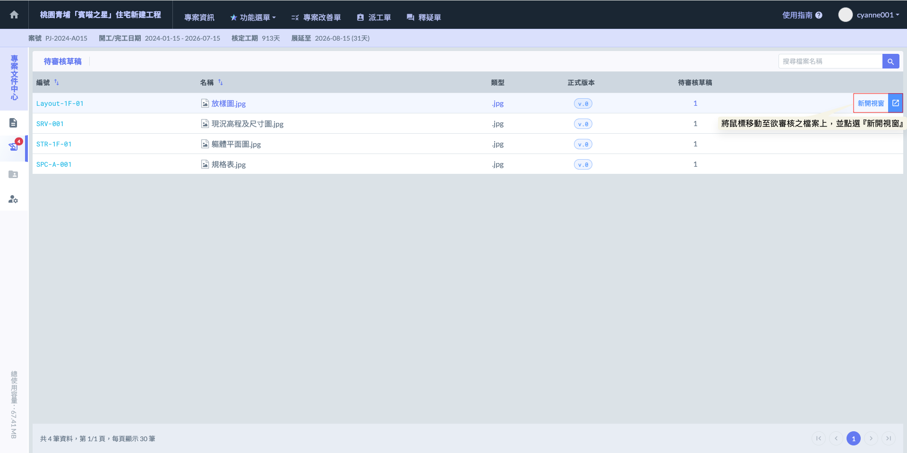Click the 新開視窗 button
907x453 pixels.
871,103
